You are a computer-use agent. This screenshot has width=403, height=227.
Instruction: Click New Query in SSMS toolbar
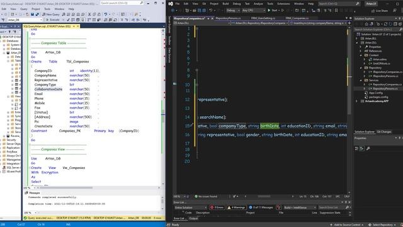click(51, 15)
